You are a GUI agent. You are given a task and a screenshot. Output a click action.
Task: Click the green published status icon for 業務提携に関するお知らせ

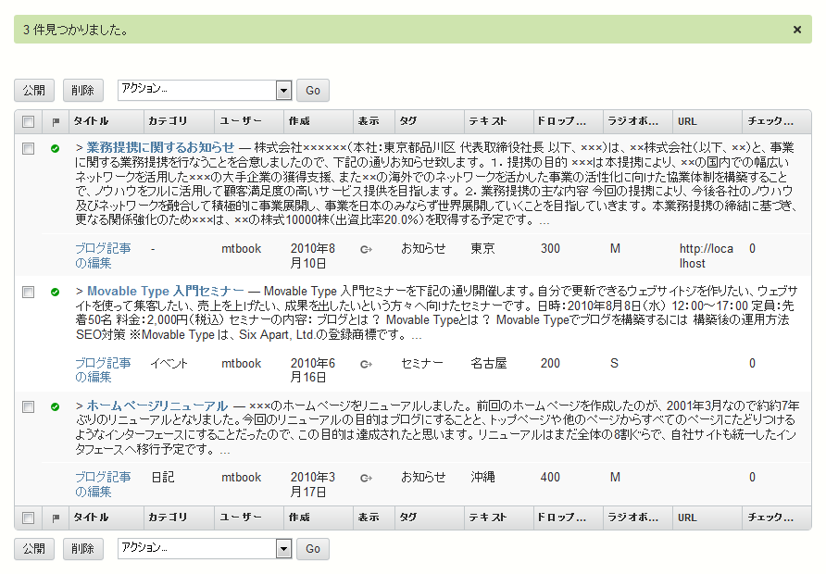(55, 148)
